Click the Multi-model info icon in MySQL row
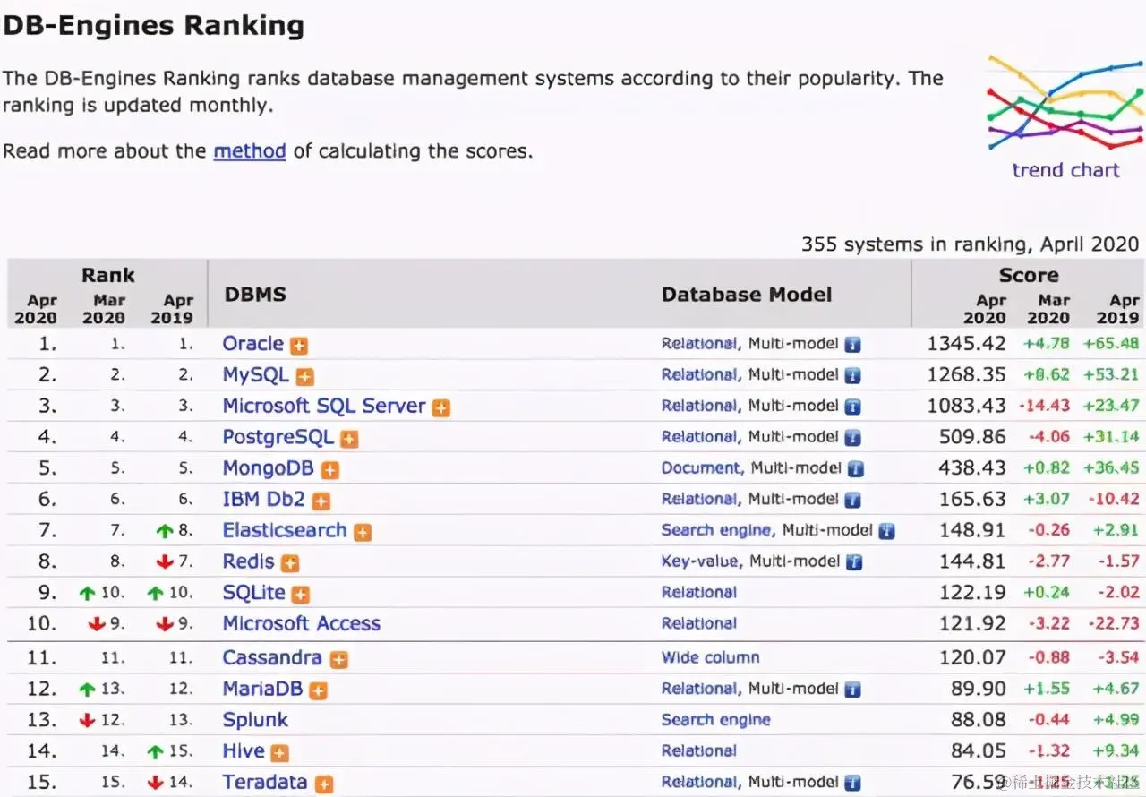Screen dimensions: 1146x797 (x=853, y=376)
